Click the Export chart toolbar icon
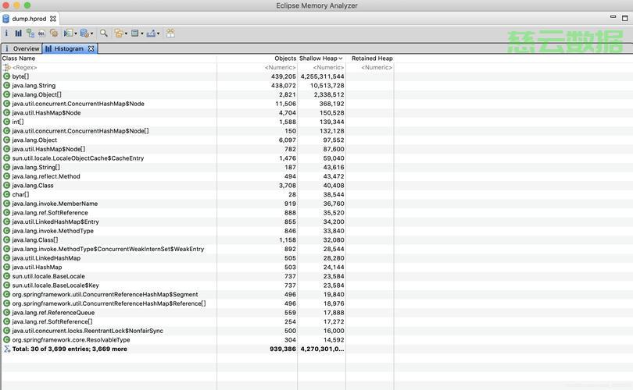Screen dimensions: 633x390 [x=152, y=34]
